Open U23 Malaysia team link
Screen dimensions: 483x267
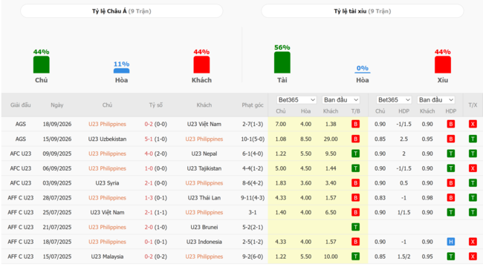click(x=107, y=257)
